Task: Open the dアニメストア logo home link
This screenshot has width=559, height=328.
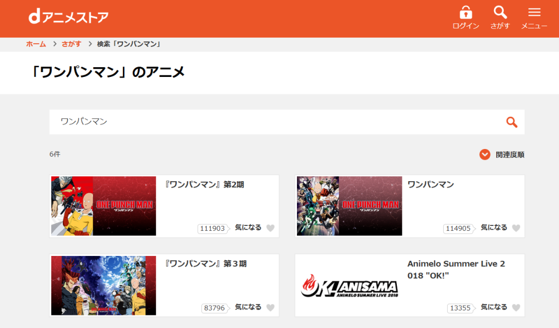Action: [68, 17]
